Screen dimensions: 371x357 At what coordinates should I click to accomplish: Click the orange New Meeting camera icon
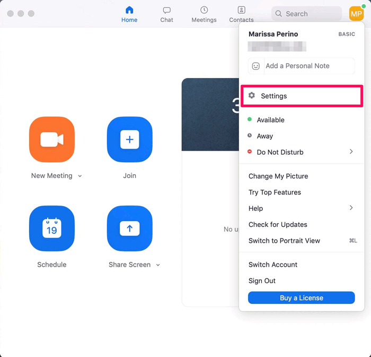[x=52, y=140]
